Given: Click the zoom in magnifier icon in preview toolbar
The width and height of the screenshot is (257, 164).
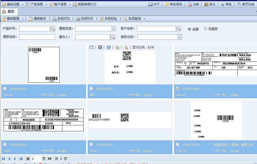Looking at the screenshot, I should click(x=117, y=47).
